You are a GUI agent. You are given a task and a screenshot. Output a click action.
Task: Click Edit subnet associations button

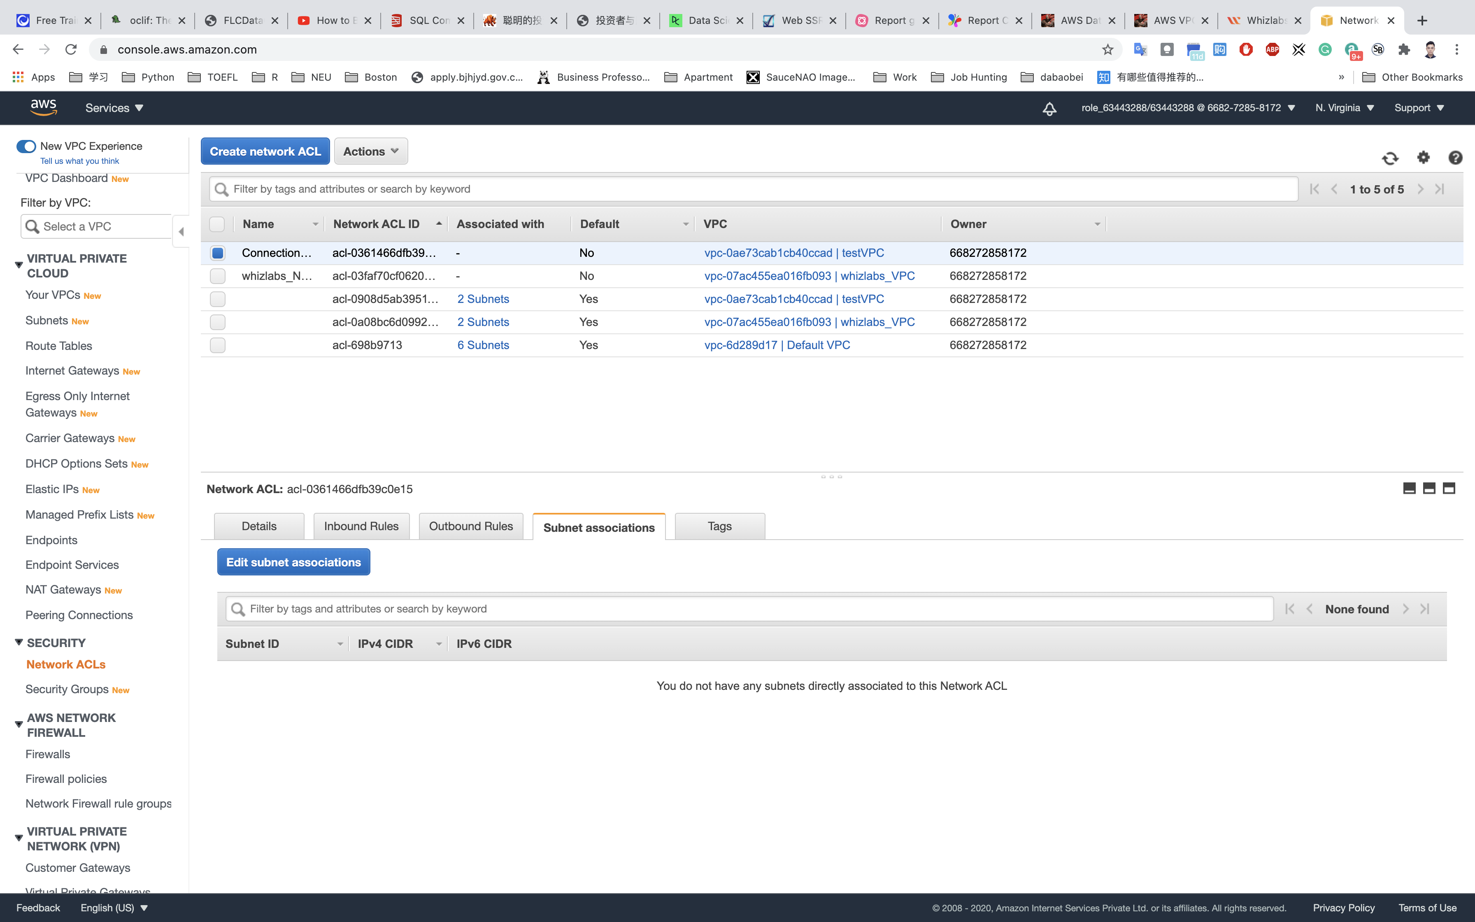(x=293, y=562)
